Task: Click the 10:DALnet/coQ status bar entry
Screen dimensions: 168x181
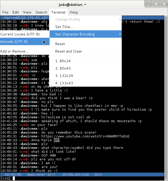Action: (x=75, y=174)
